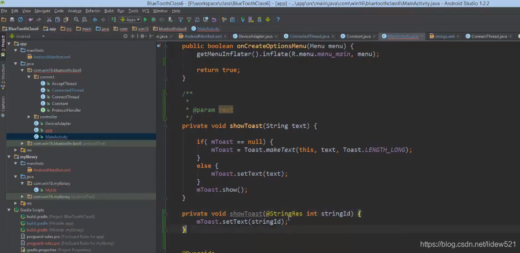Screen dimensions: 520x253
Task: Click the project panel settings gear
Action: coord(143,37)
